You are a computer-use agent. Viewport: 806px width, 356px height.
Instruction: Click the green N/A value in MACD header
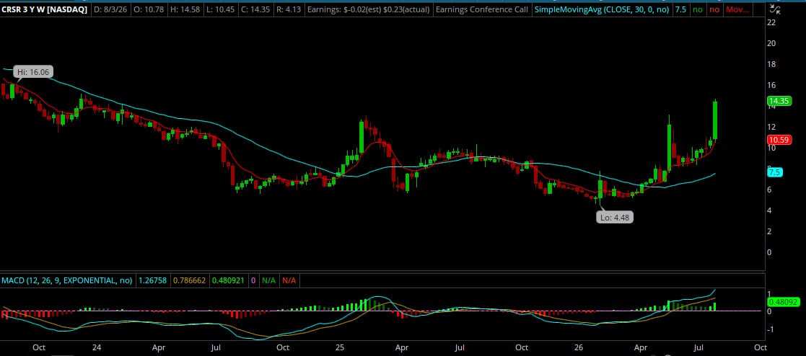pyautogui.click(x=269, y=280)
